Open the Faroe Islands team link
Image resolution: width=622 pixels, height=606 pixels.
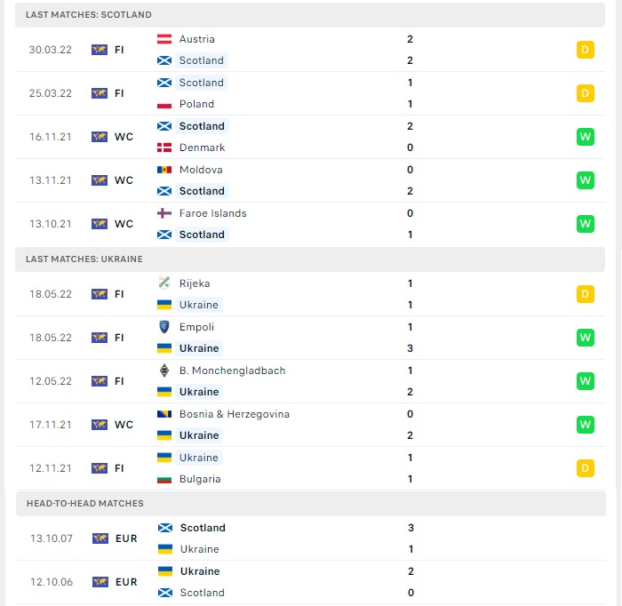click(213, 213)
